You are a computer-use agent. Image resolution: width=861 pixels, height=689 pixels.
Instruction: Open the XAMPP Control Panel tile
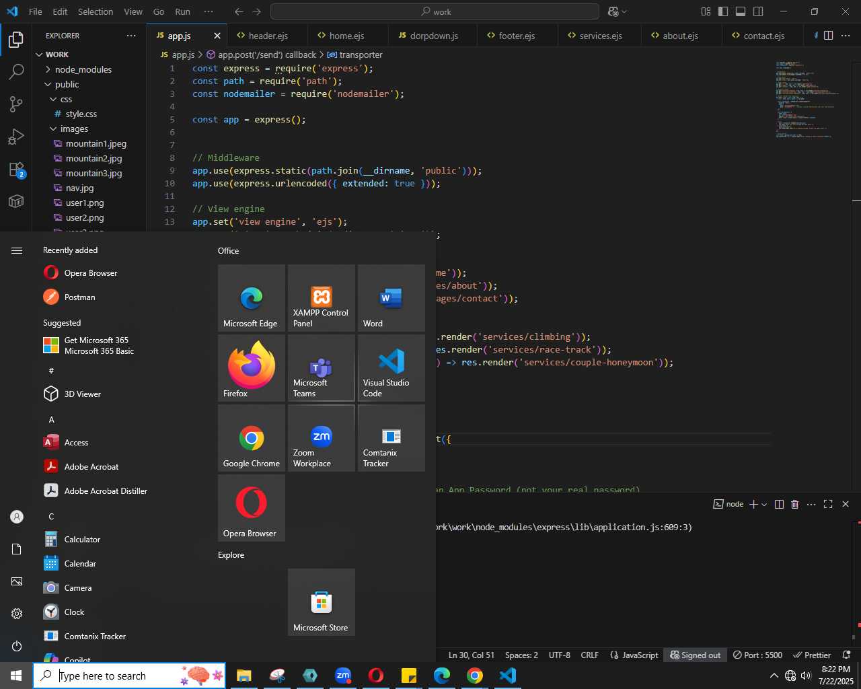pos(322,298)
